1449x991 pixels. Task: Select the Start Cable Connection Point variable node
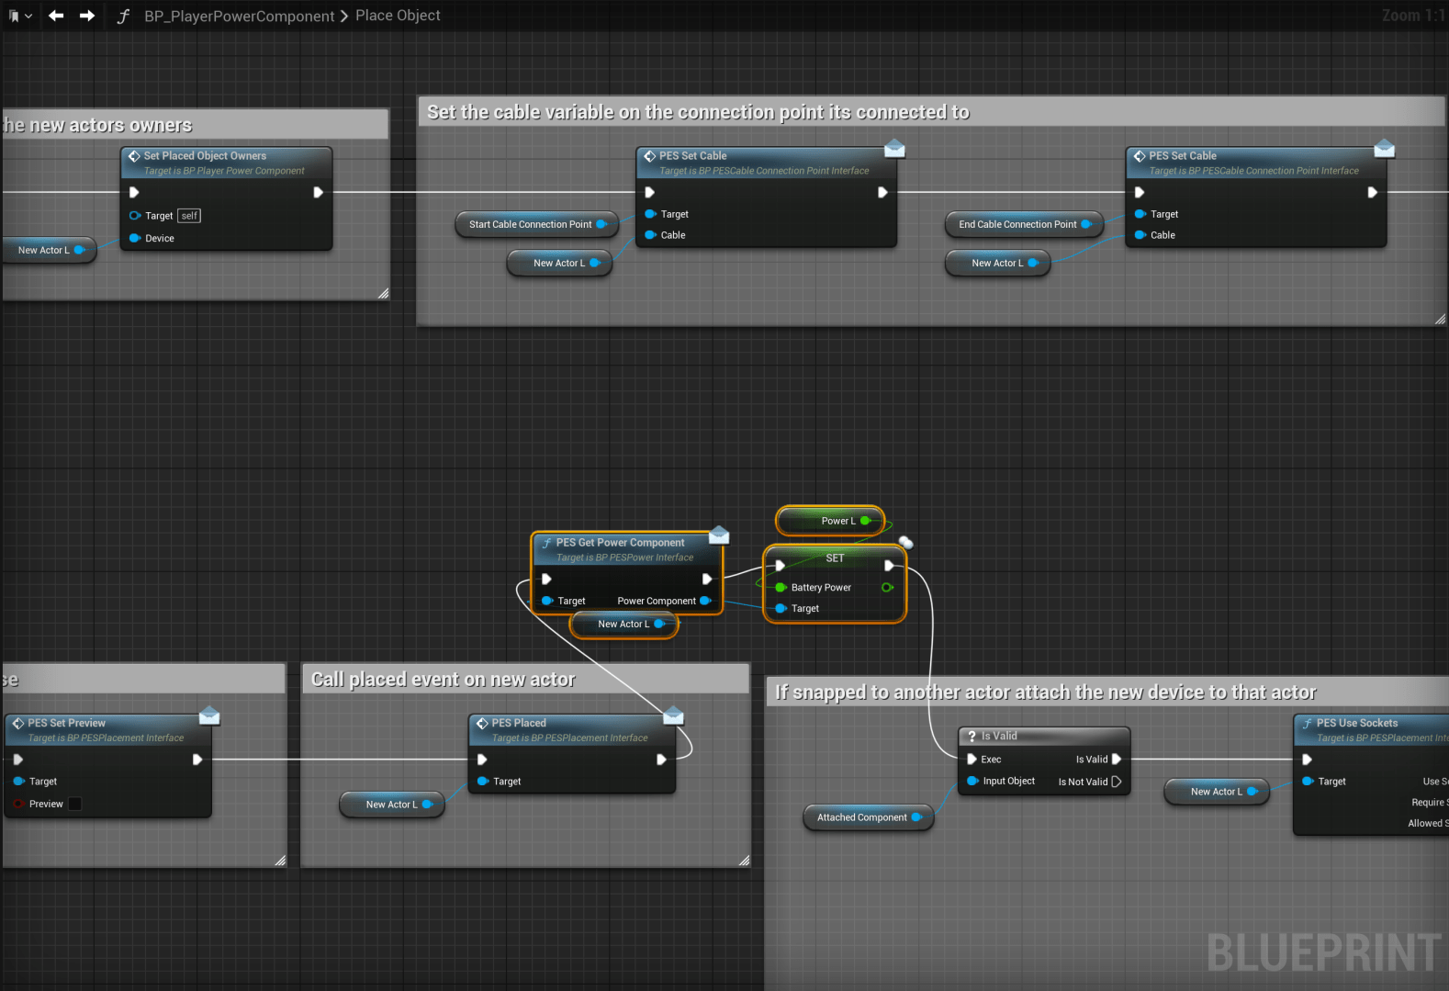[530, 224]
